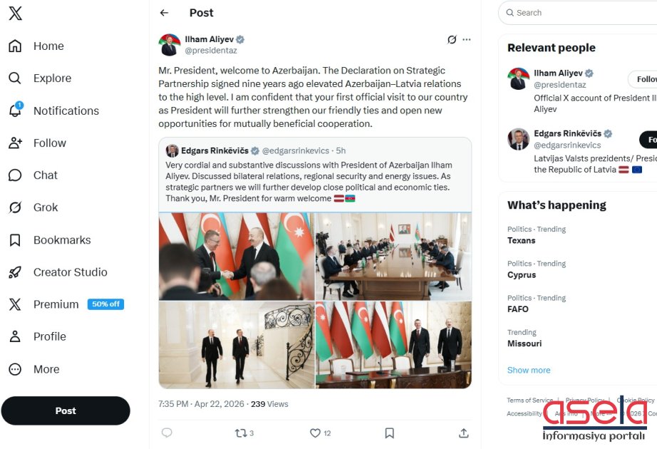Click the reply speech bubble icon
657x449 pixels.
(x=167, y=433)
